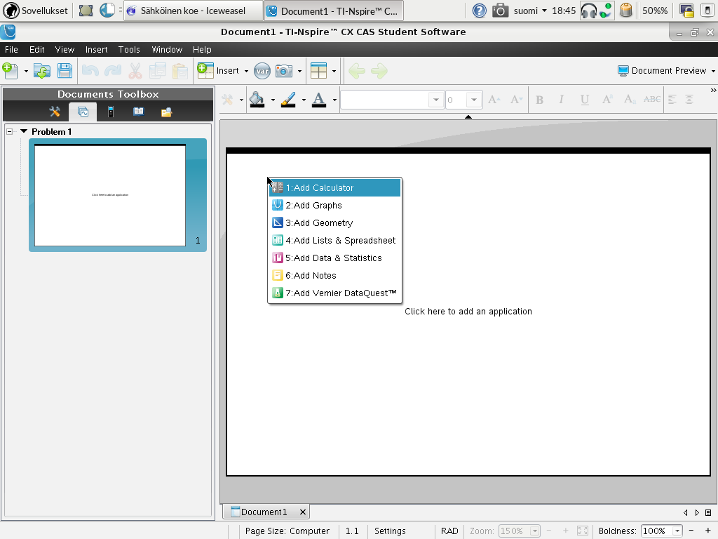Screen dimensions: 718x539
Task: Click the Settings status bar button
Action: pos(390,531)
